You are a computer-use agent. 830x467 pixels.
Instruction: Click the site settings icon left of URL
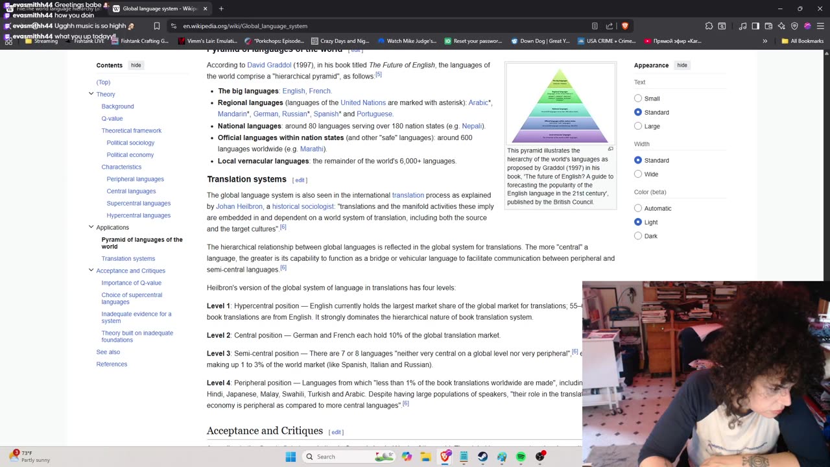pos(174,26)
